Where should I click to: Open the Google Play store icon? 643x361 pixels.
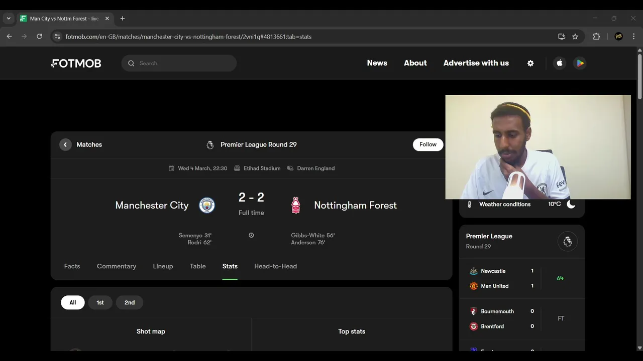coord(580,63)
